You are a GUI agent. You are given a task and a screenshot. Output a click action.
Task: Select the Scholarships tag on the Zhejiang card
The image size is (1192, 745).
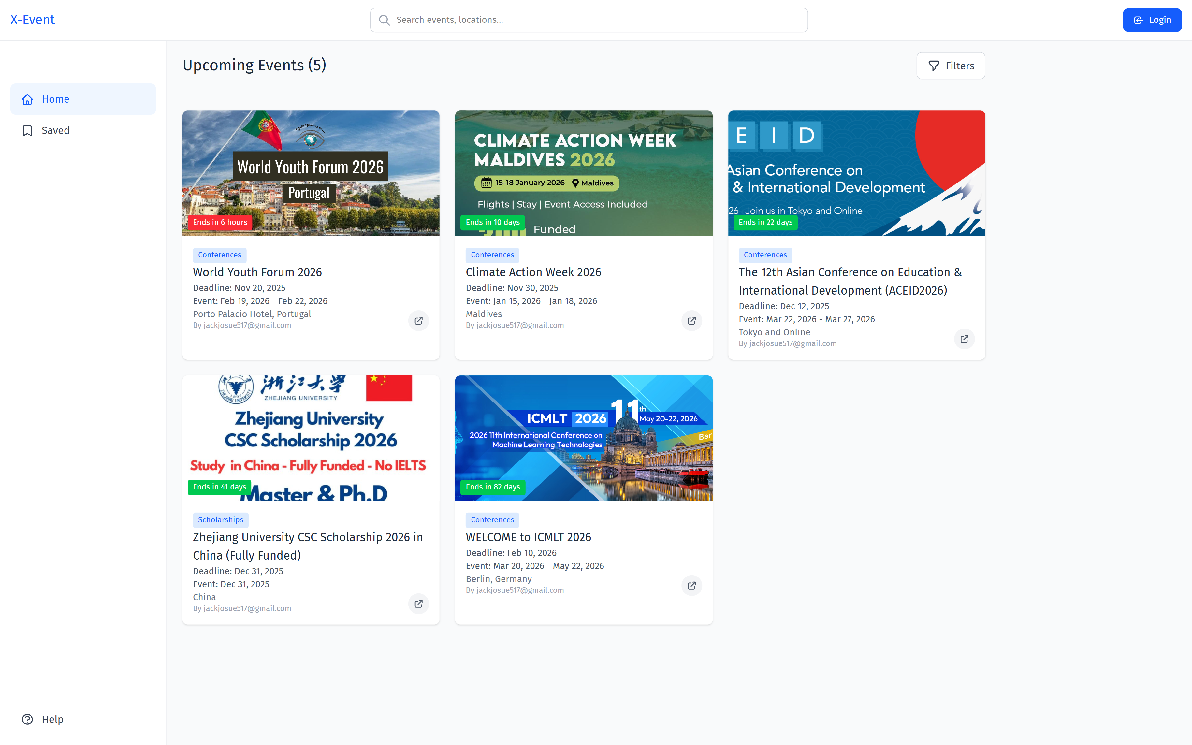(x=220, y=519)
